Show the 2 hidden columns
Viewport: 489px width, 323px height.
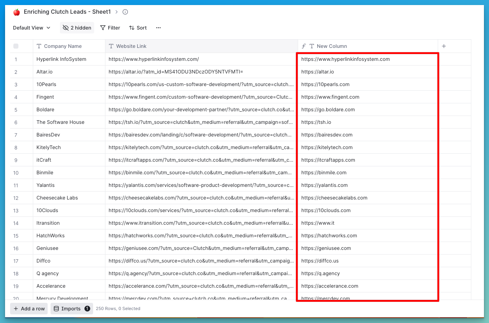[x=77, y=28]
